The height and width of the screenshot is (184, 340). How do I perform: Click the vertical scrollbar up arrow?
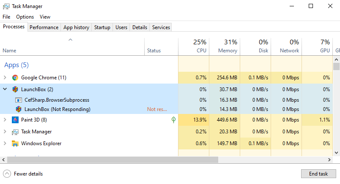click(336, 60)
